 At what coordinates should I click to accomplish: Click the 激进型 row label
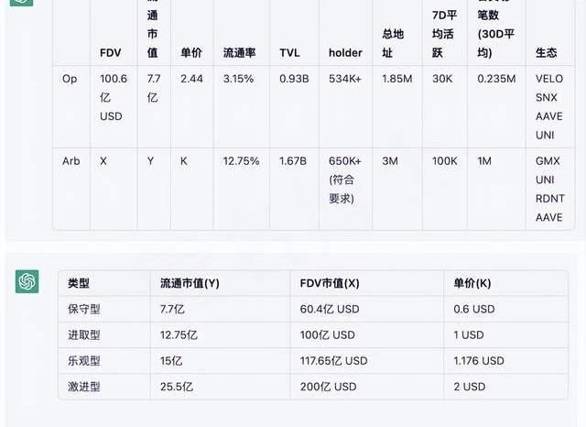point(84,387)
